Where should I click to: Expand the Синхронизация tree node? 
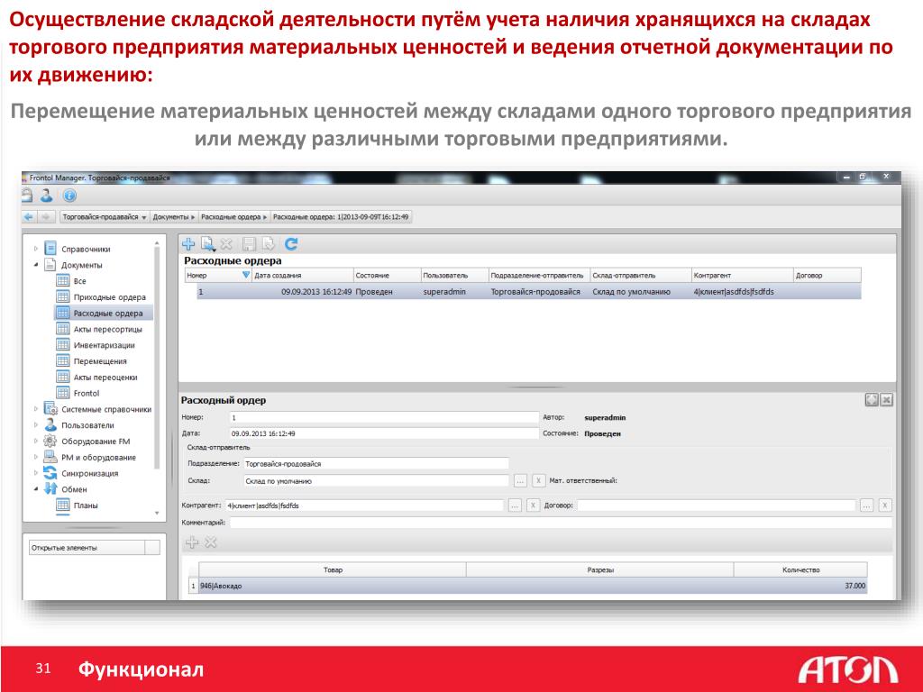[36, 473]
